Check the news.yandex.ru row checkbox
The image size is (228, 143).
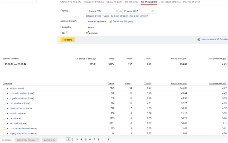coord(4,108)
